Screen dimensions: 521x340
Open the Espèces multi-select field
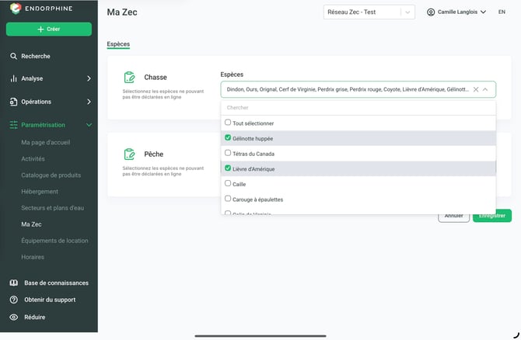[358, 89]
